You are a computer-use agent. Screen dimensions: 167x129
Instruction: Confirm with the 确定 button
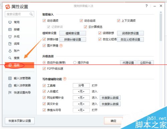click(x=113, y=121)
